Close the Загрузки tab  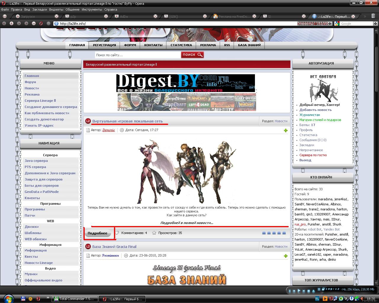(x=57, y=16)
